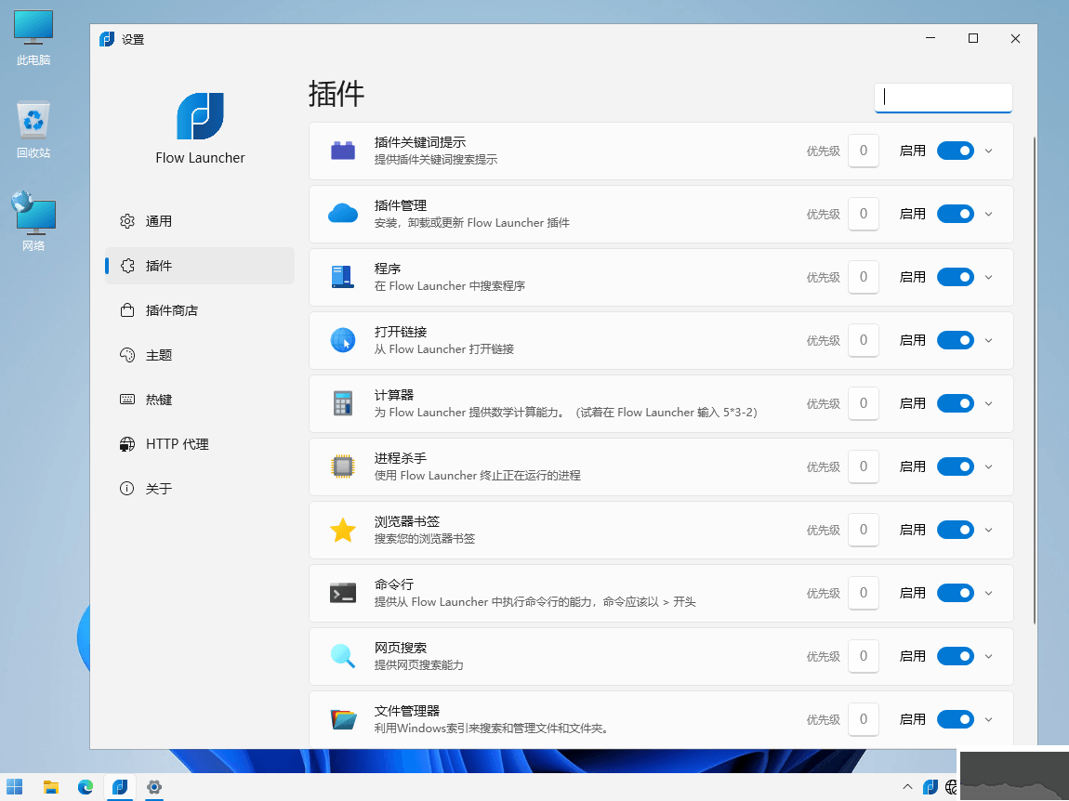Toggle off the 插件关键词提示 plugin

(x=956, y=151)
